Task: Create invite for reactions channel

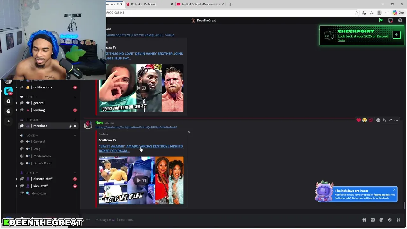Action: coord(71,126)
